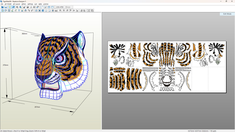Select the tiger mouth part on layout sheet

coord(167,82)
